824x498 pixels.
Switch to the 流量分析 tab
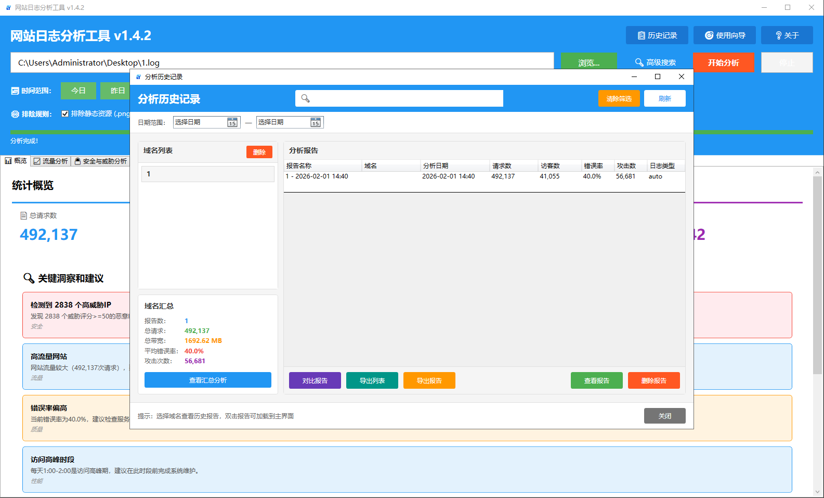pos(51,161)
